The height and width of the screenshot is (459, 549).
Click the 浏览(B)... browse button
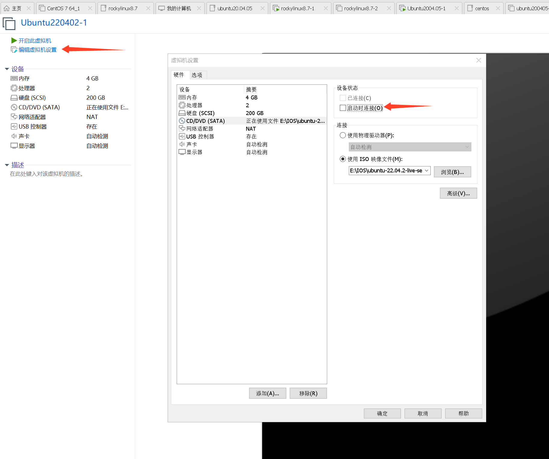pyautogui.click(x=452, y=172)
